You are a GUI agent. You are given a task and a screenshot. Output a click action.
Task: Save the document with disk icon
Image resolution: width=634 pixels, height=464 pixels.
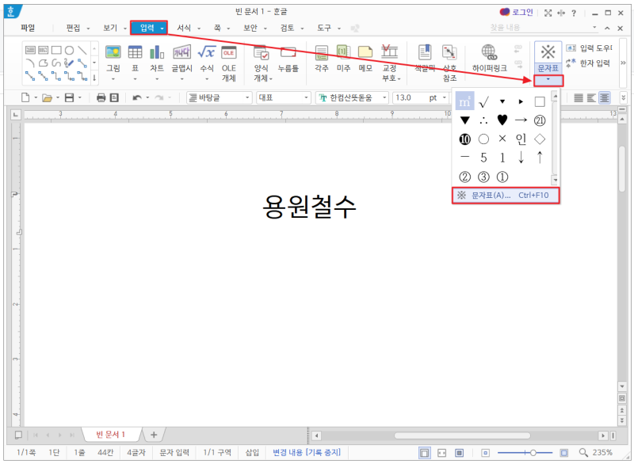click(70, 97)
